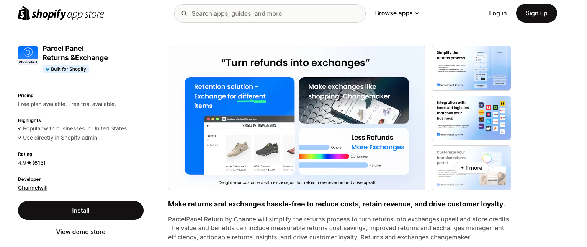
Task: Expand the Browse apps chevron
Action: point(417,13)
